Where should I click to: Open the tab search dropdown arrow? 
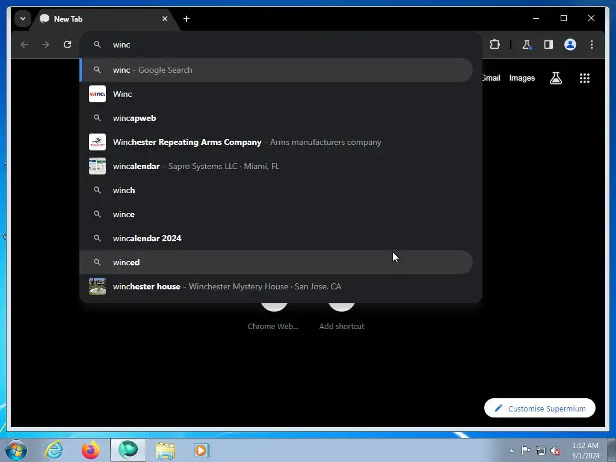23,19
